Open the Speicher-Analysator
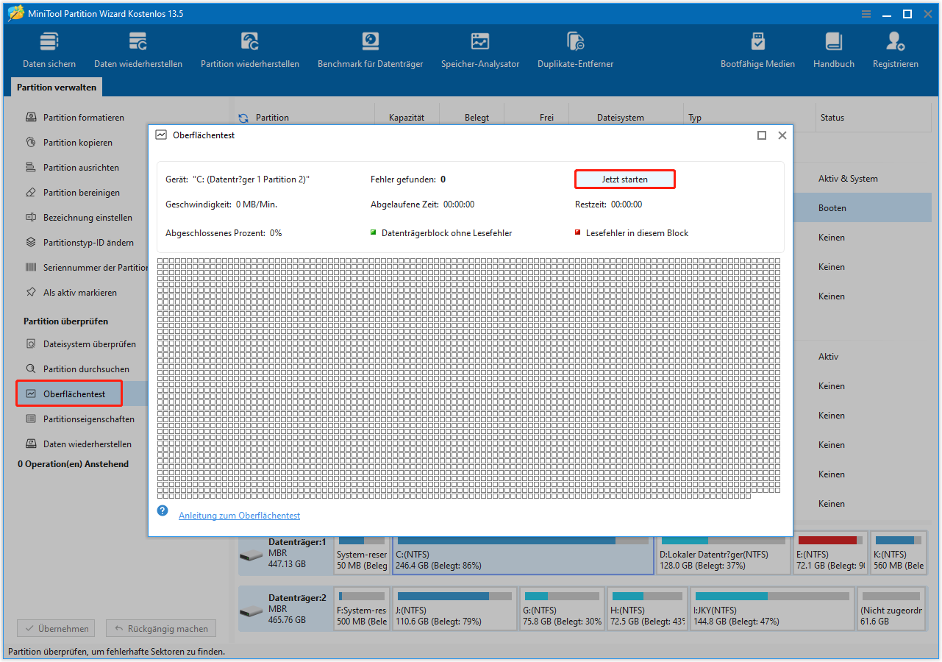Screen dimensions: 942x662 (x=480, y=49)
